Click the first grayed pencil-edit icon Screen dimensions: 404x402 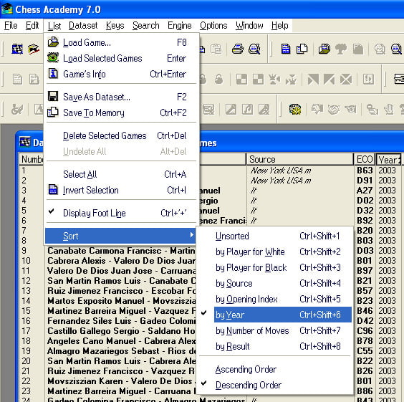231,110
